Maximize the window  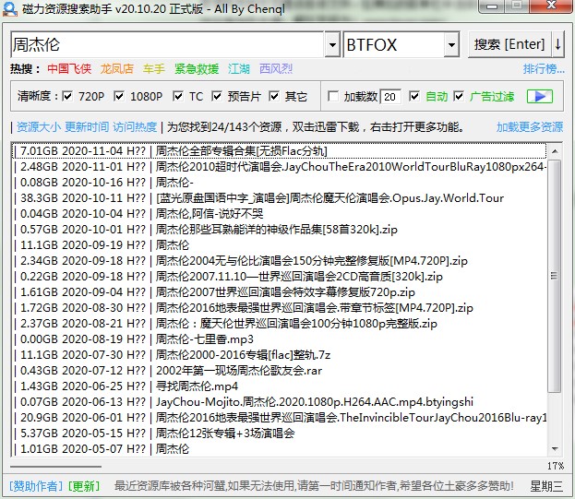tap(517, 6)
